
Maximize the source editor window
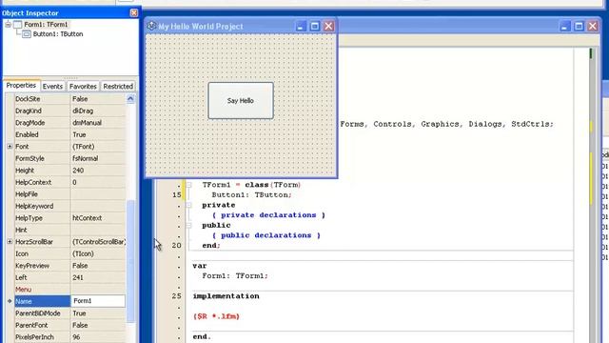pyautogui.click(x=579, y=26)
